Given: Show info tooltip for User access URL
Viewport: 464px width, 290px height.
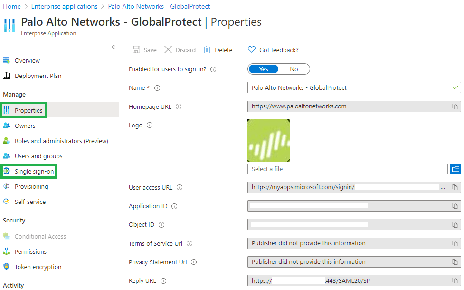Looking at the screenshot, I should point(180,187).
